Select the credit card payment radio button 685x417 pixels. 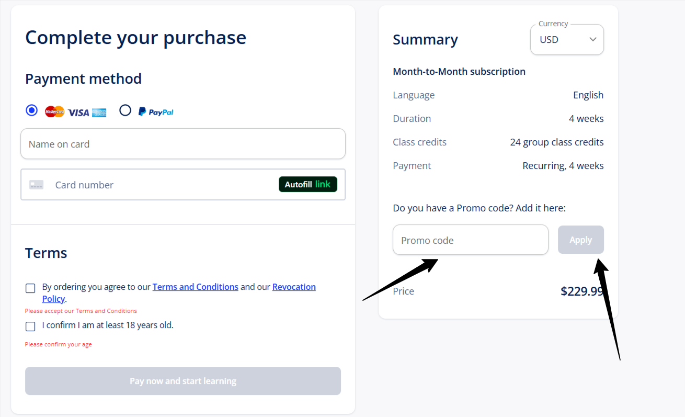(x=32, y=110)
